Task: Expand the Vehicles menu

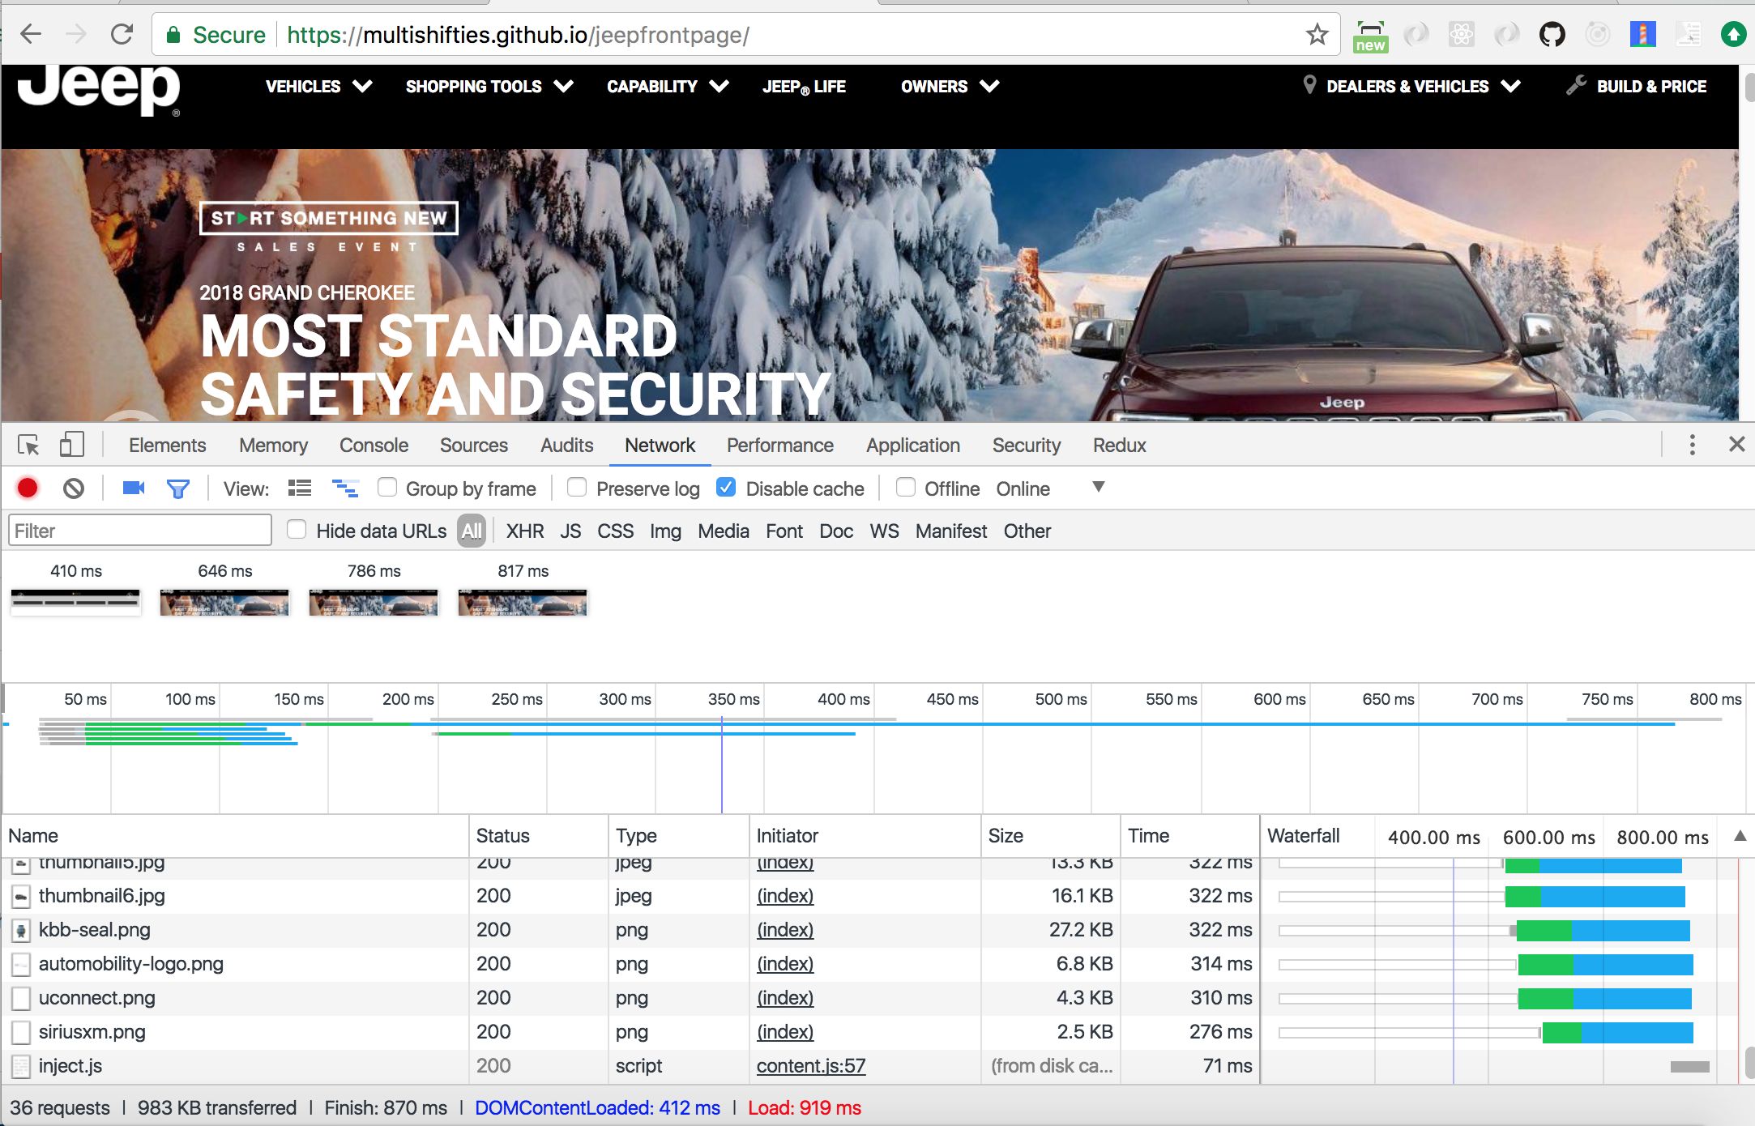Action: click(318, 86)
